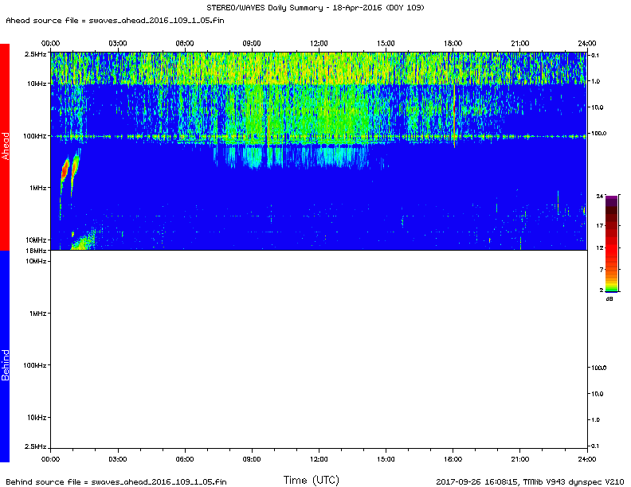Select the 18:00 tick on the bottom time axis
631x487 pixels.
pos(453,459)
